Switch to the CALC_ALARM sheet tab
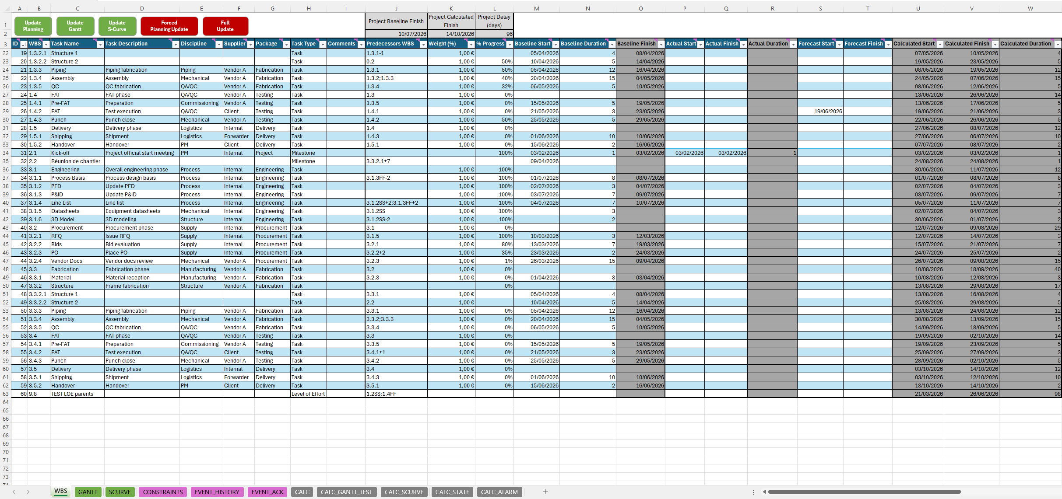 (499, 492)
